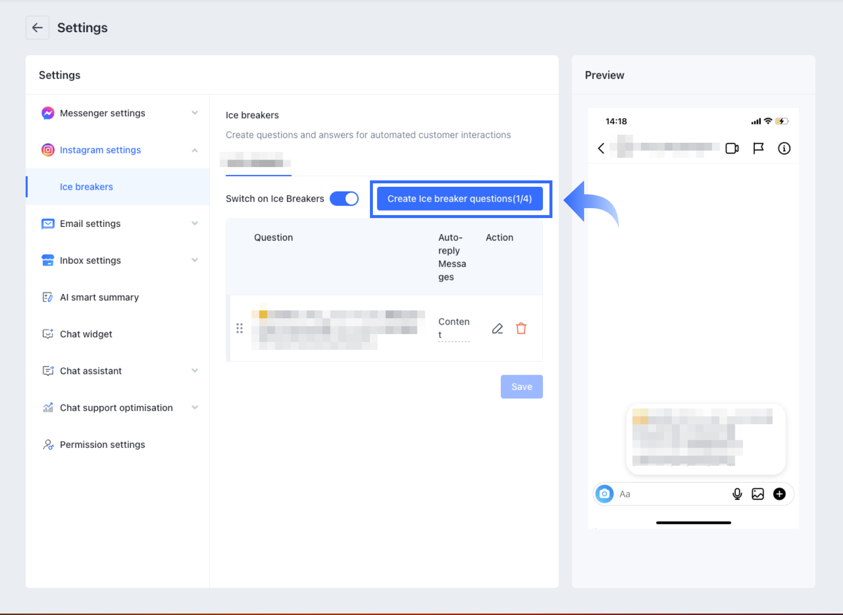Click Create Ice breaker questions button

[x=460, y=199]
